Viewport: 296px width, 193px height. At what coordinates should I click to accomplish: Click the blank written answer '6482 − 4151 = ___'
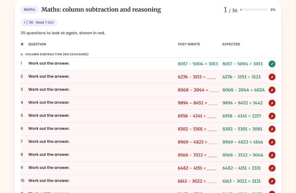(197, 168)
